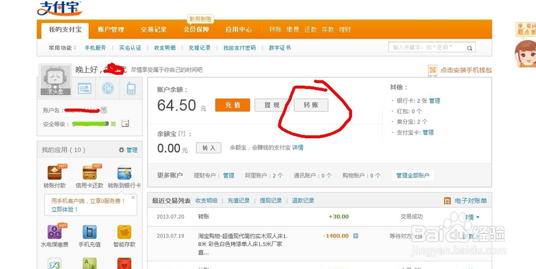
Task: Click the 电子对账单 icon
Action: click(x=447, y=200)
